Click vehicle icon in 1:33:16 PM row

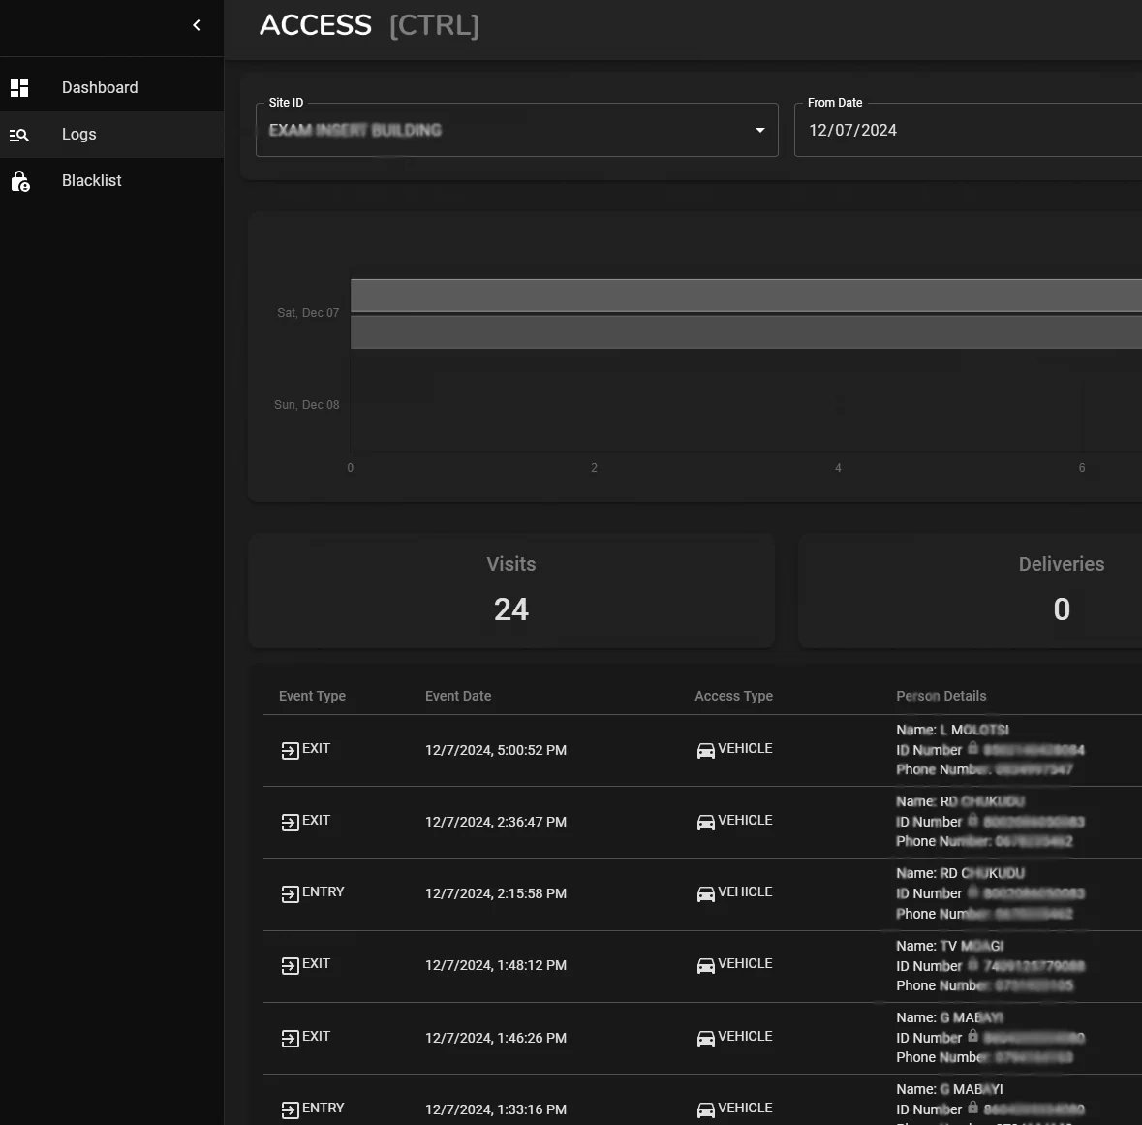click(706, 1109)
